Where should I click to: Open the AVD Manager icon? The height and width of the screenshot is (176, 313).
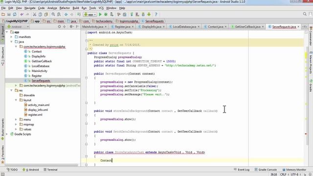coord(137,14)
